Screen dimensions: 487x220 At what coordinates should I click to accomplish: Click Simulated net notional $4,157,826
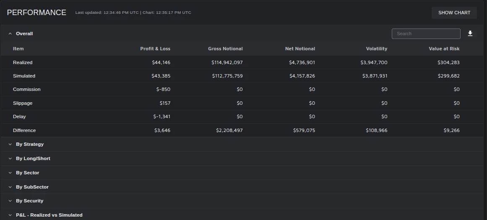(x=302, y=76)
